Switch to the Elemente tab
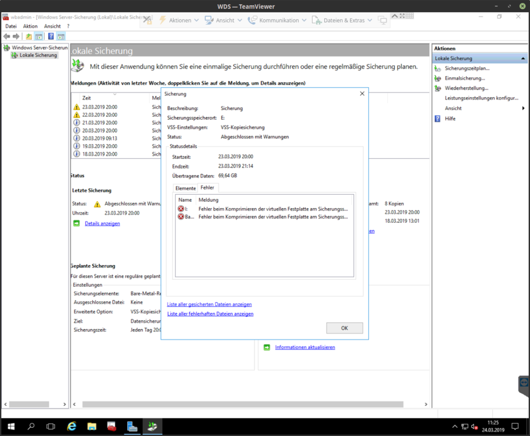Viewport: 530px width, 436px height. [x=185, y=188]
